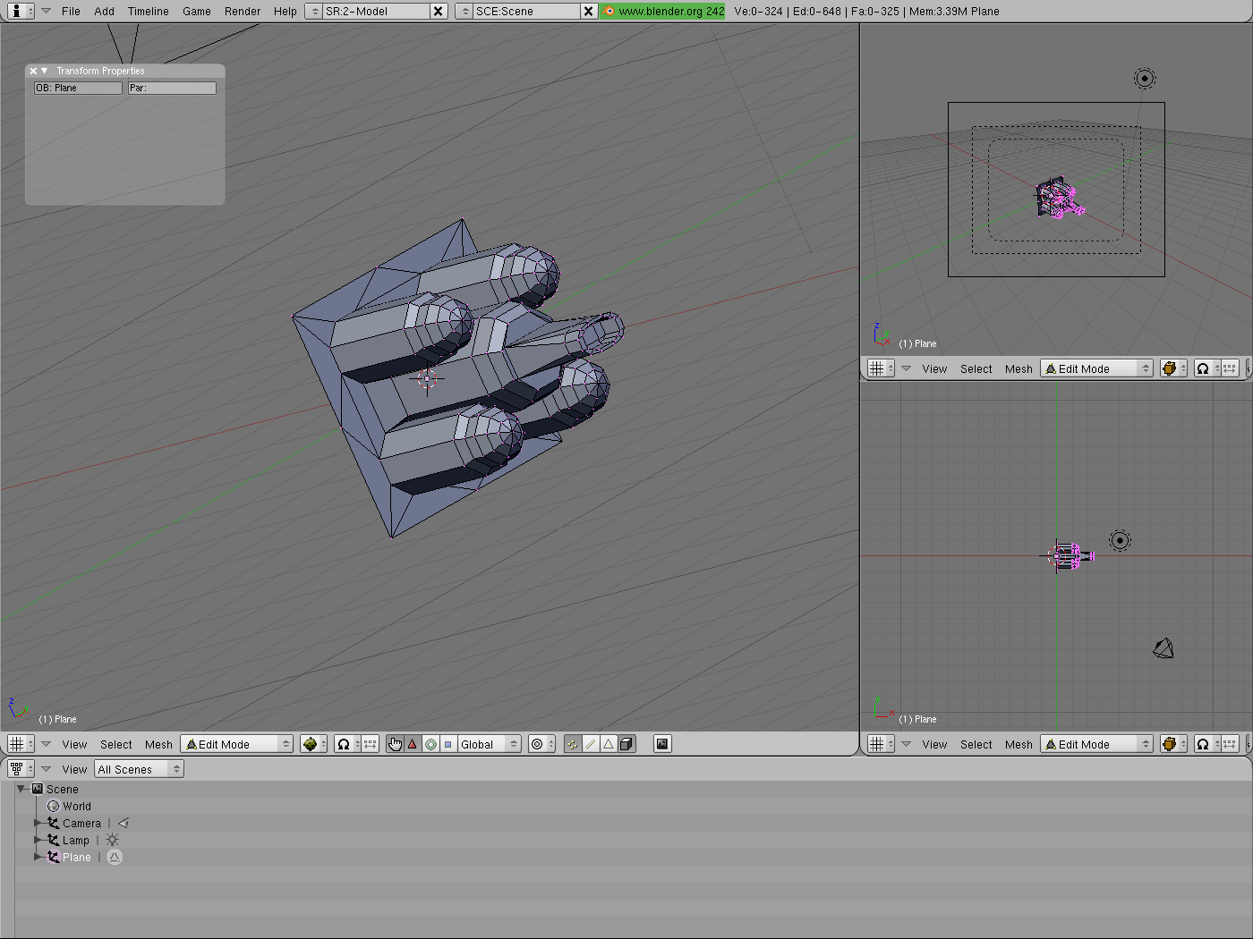1253x939 pixels.
Task: Switch to face select mode
Action: coord(609,744)
